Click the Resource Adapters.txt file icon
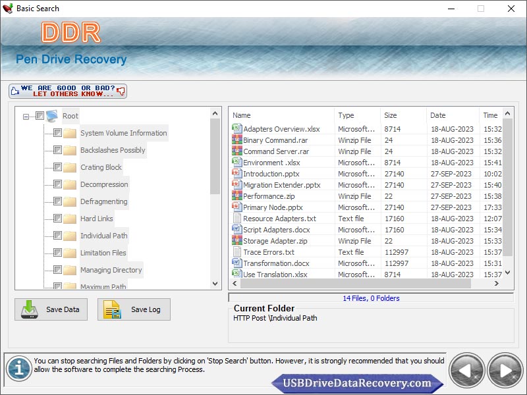The width and height of the screenshot is (527, 395). click(x=237, y=219)
